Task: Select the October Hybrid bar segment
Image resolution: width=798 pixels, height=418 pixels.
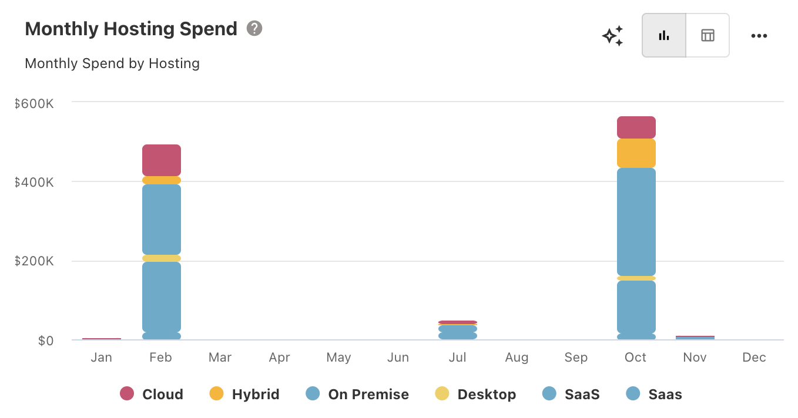Action: [x=636, y=153]
